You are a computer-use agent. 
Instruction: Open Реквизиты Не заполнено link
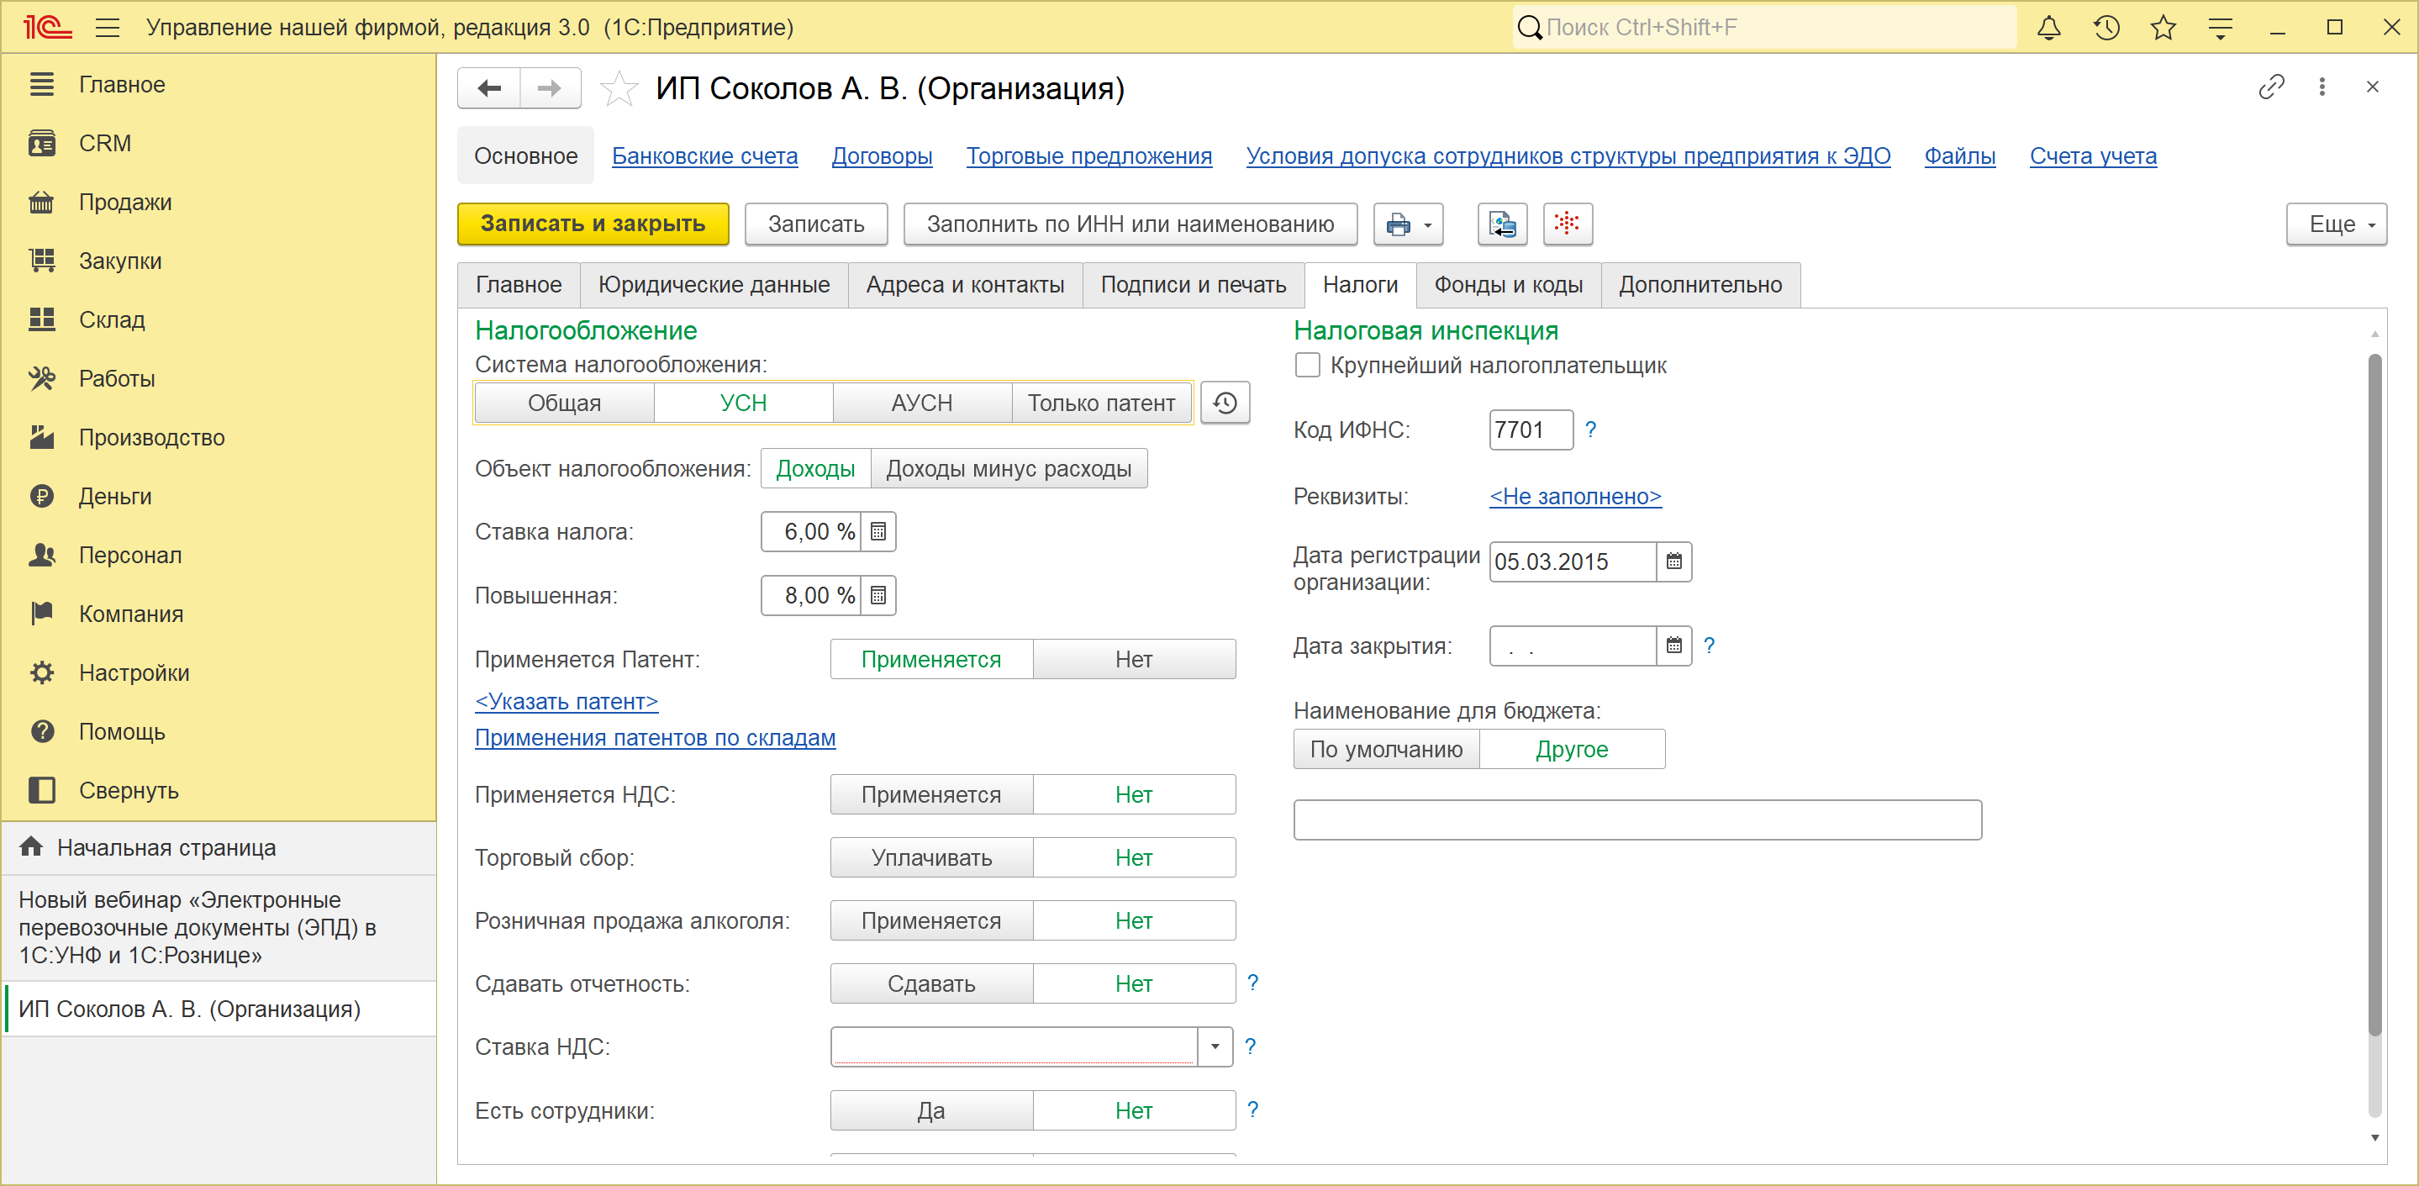(1576, 497)
